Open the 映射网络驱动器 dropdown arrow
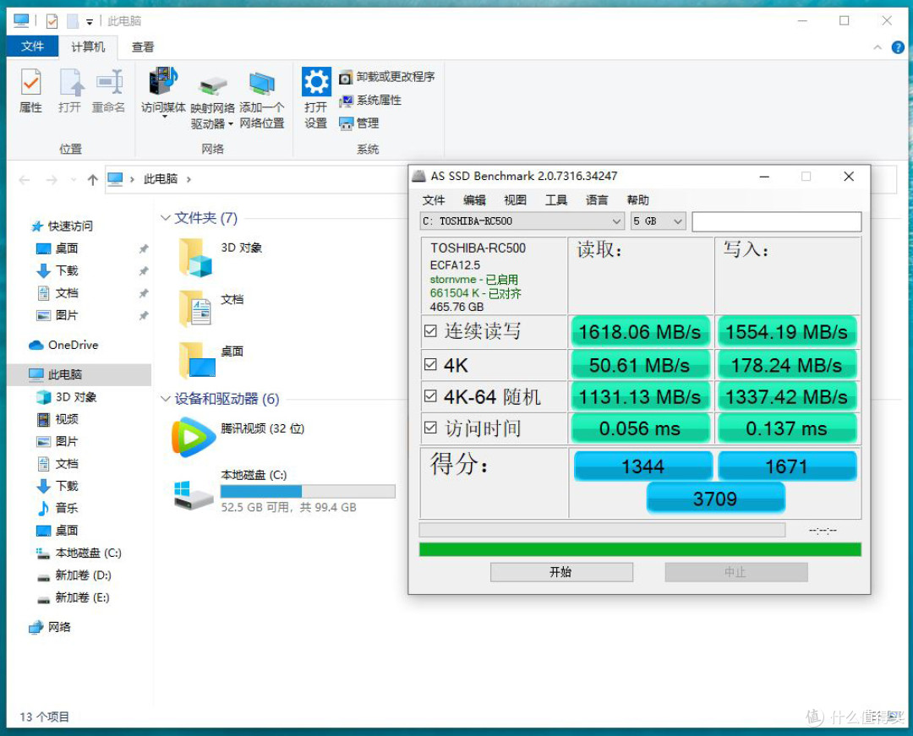 [x=231, y=124]
